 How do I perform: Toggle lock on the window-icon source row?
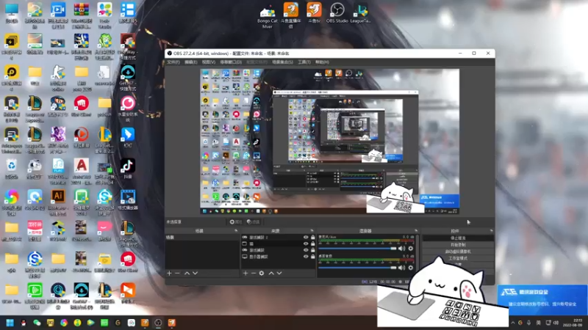(x=313, y=243)
